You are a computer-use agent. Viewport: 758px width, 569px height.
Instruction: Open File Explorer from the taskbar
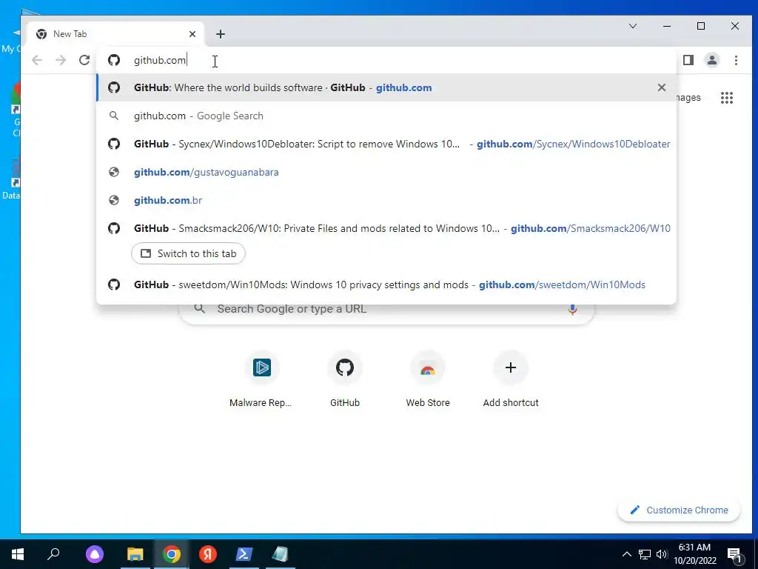(135, 554)
